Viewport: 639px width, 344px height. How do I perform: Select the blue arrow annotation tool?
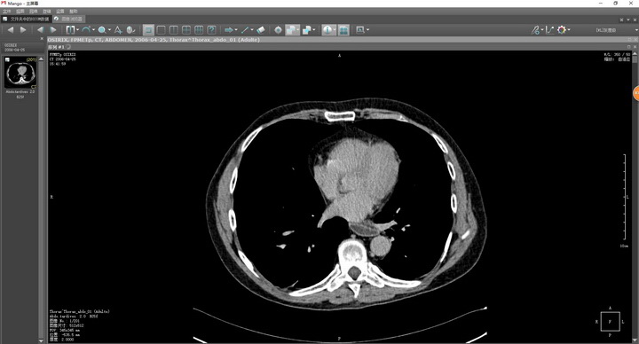(x=229, y=30)
